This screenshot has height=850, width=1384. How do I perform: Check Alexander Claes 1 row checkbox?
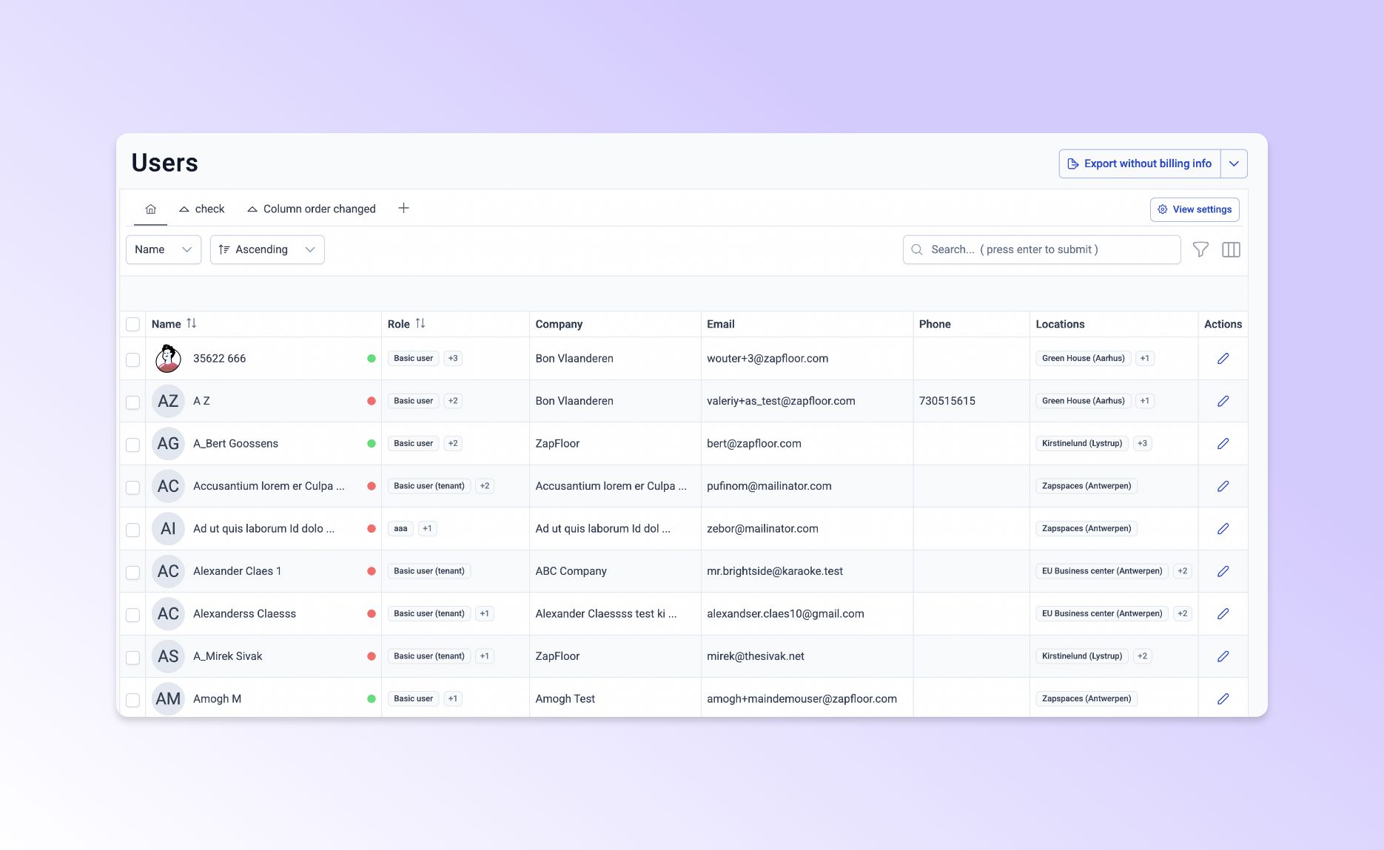[x=132, y=573]
